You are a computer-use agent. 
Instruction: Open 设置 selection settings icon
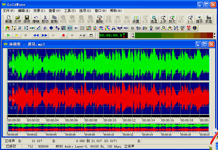point(136,19)
